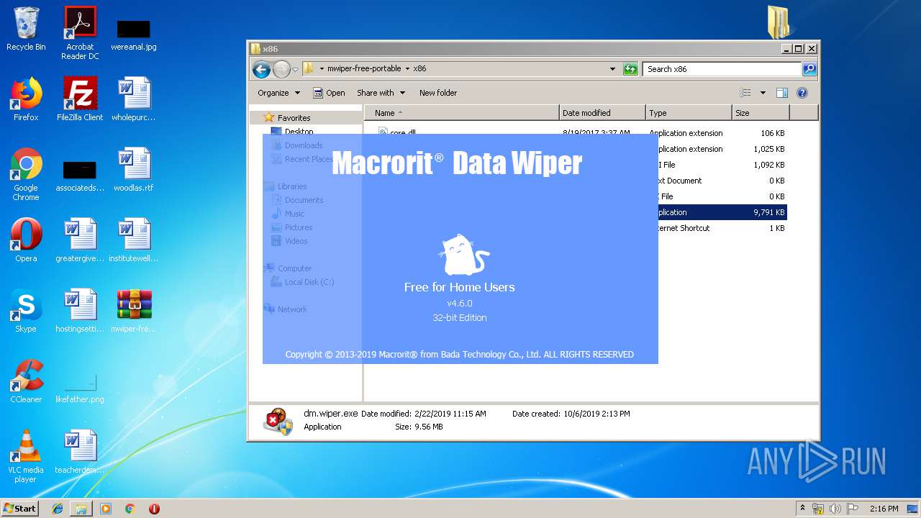Expand path arrow after mwiper-free-portable
The width and height of the screenshot is (921, 518).
tap(407, 69)
